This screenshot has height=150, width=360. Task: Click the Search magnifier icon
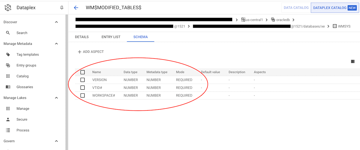click(8, 33)
